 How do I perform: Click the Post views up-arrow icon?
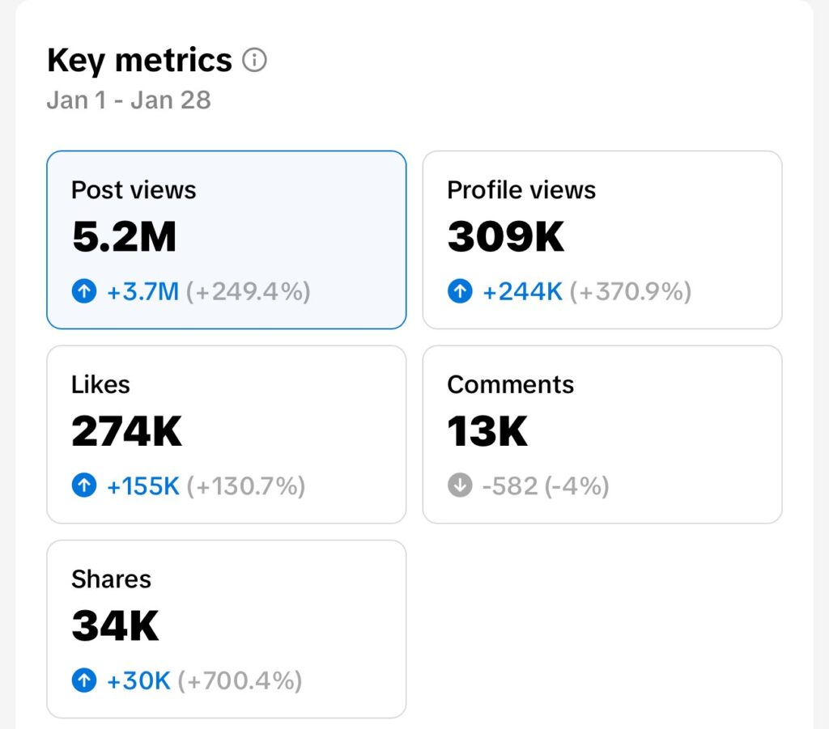pyautogui.click(x=84, y=291)
